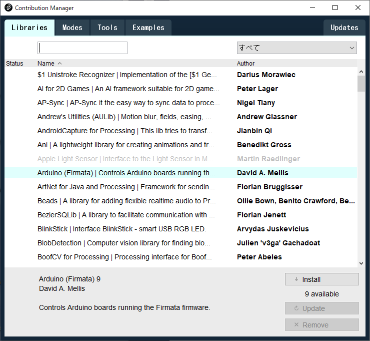Click author Andrew Glassner
The height and width of the screenshot is (341, 370).
point(267,117)
